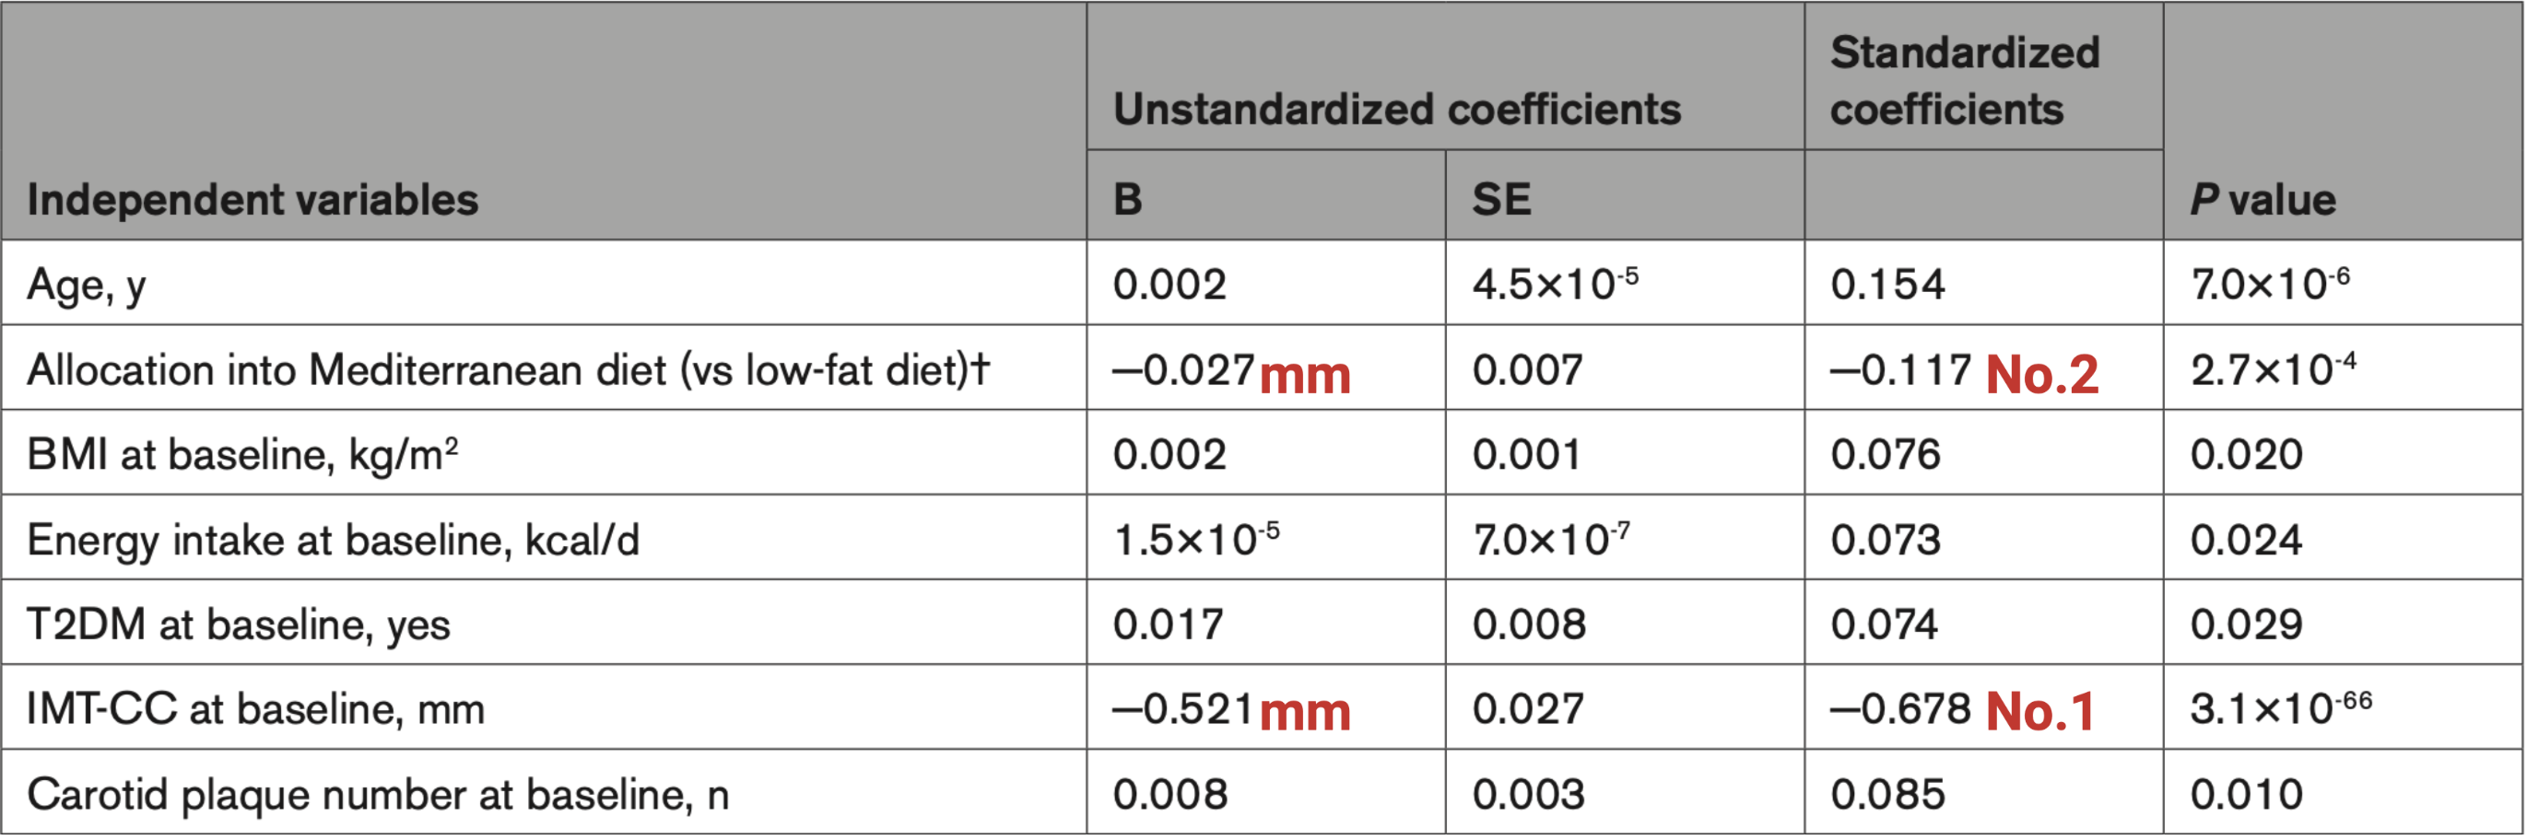Click IMT-CC at baseline, mm label

click(255, 709)
